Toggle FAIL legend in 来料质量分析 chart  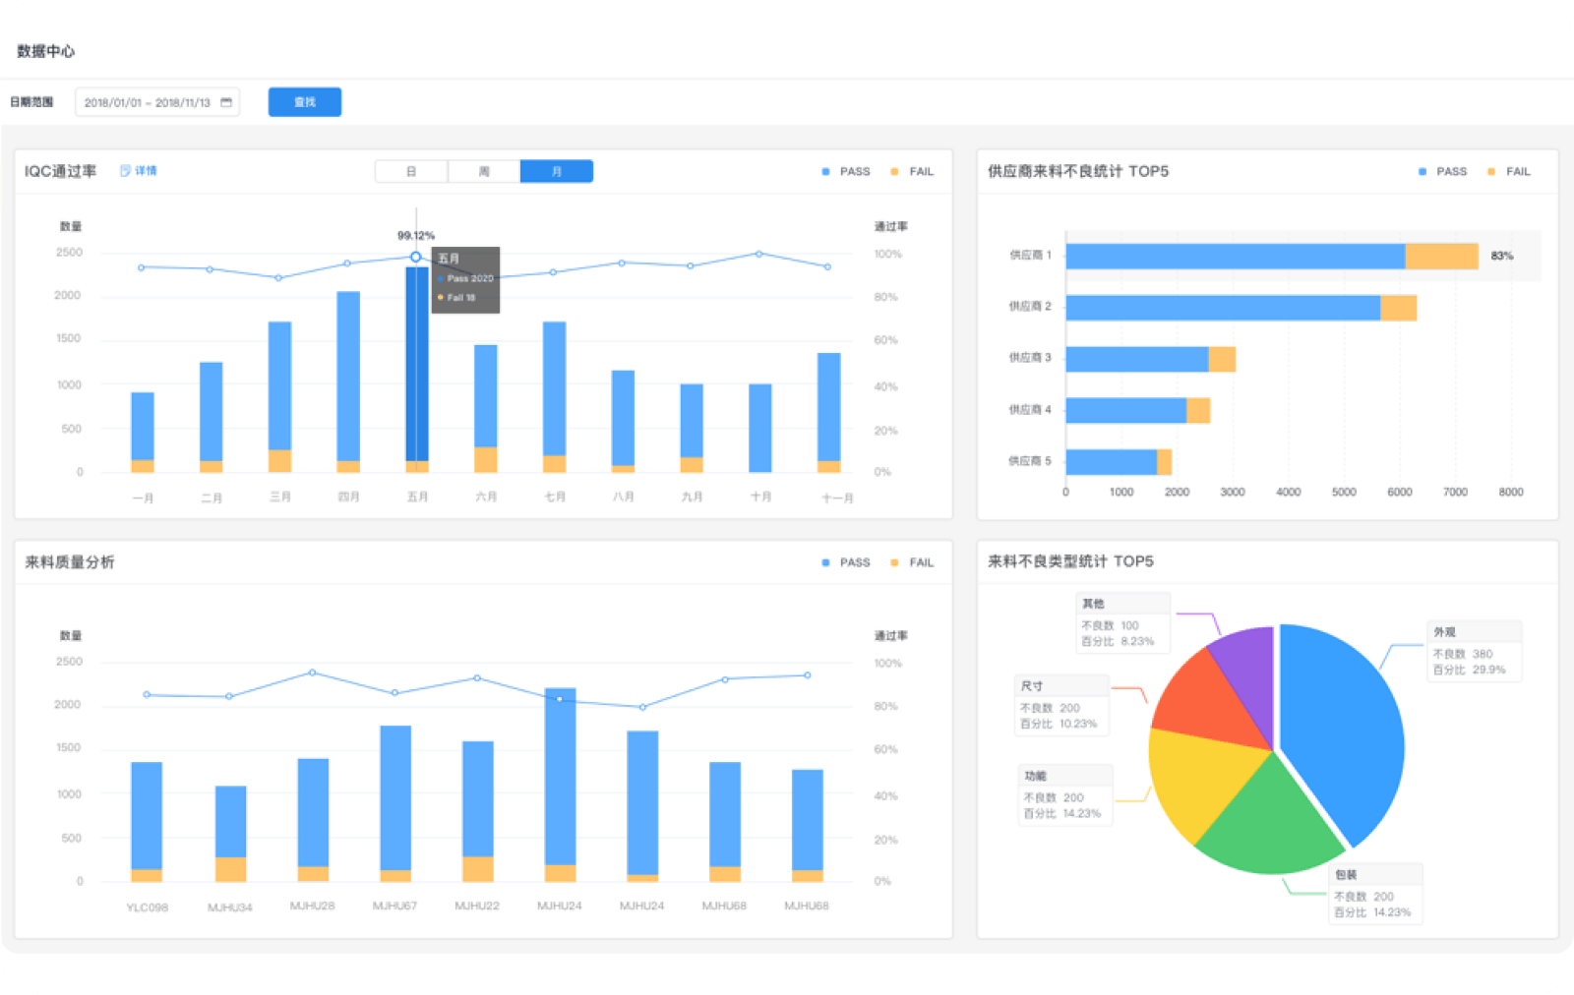pyautogui.click(x=913, y=562)
